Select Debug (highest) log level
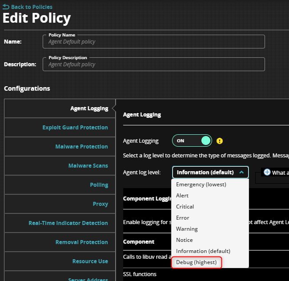 (x=196, y=262)
